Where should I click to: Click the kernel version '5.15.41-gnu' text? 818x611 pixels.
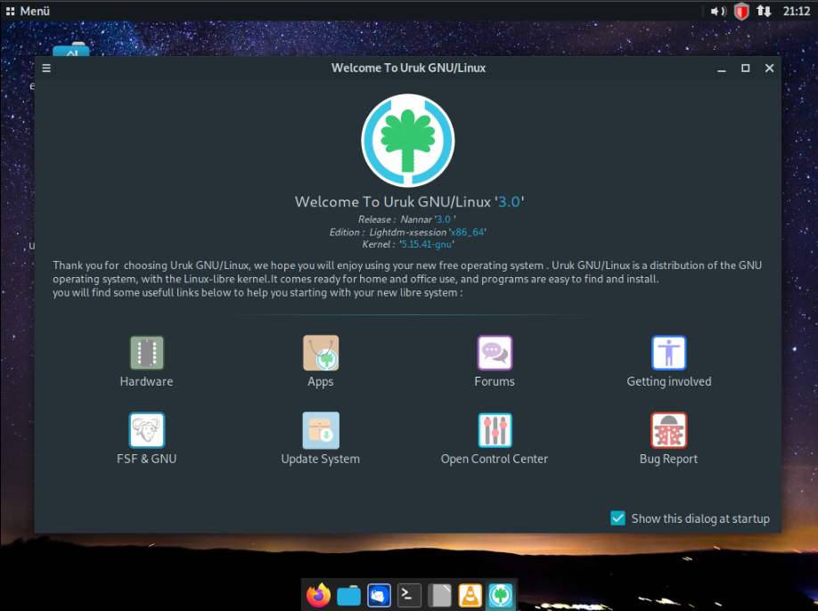(427, 245)
